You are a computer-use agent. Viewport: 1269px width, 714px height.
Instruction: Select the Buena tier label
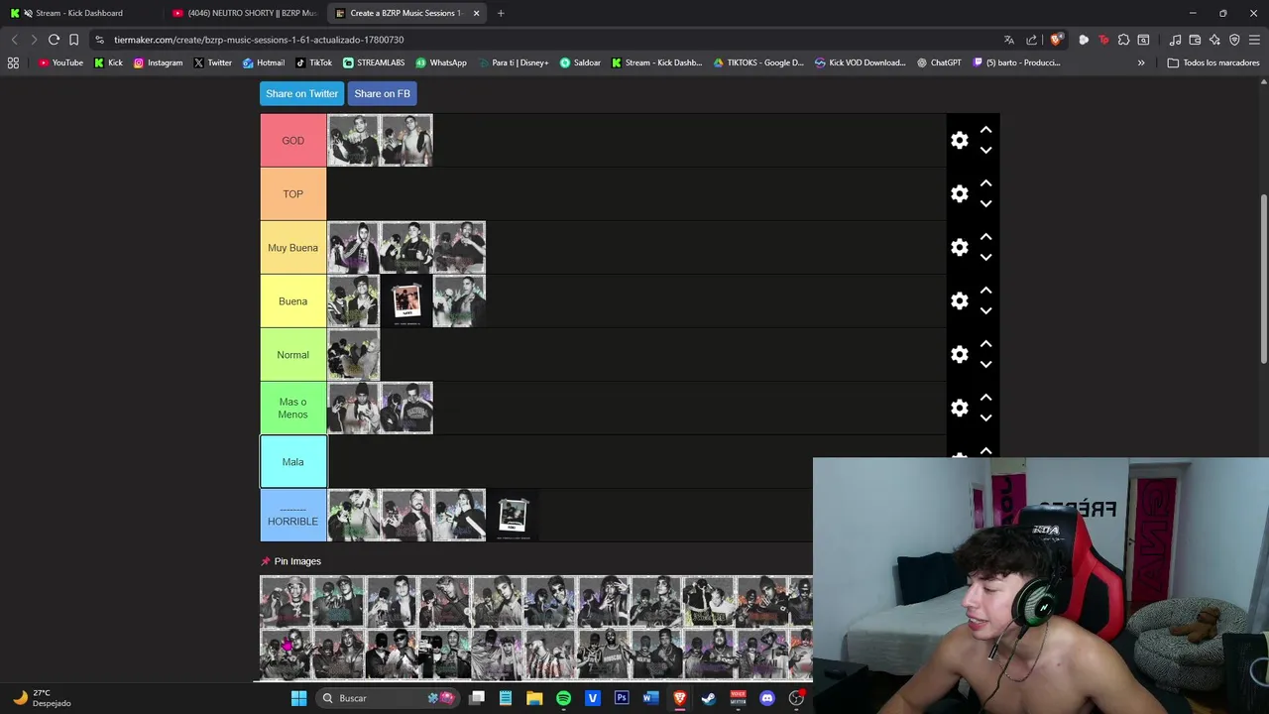click(293, 301)
